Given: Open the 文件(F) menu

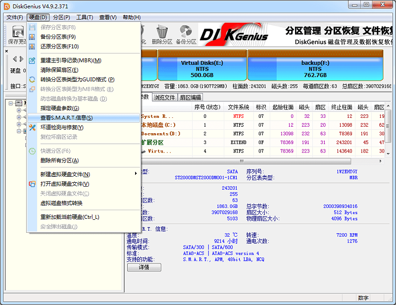Looking at the screenshot, I should click(13, 16).
